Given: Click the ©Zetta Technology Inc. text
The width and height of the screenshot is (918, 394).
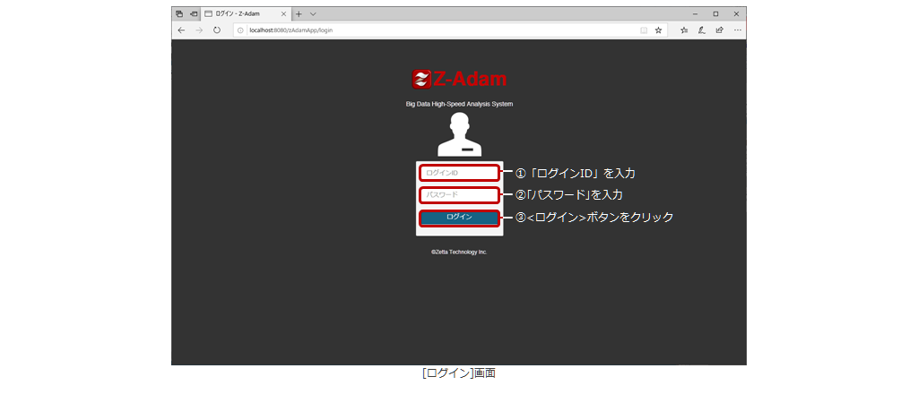Looking at the screenshot, I should [459, 253].
